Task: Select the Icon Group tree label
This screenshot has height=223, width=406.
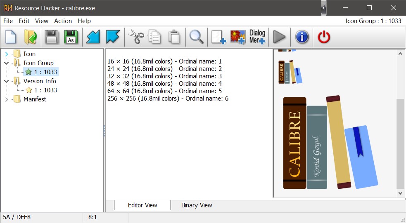Action: [x=38, y=63]
